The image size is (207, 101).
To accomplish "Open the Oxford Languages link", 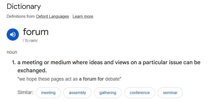I will click(52, 16).
